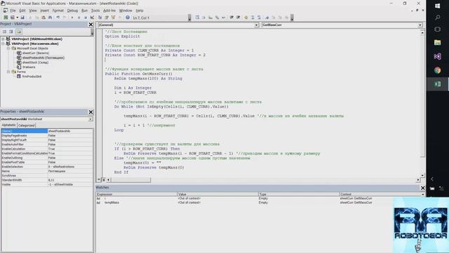Close the Watches panel with its X
This screenshot has height=253, width=449.
(422, 188)
